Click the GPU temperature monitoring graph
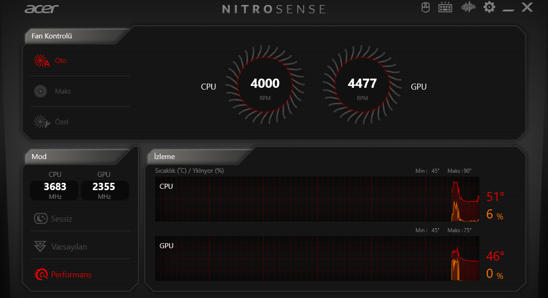Image resolution: width=548 pixels, height=298 pixels. pos(317,258)
